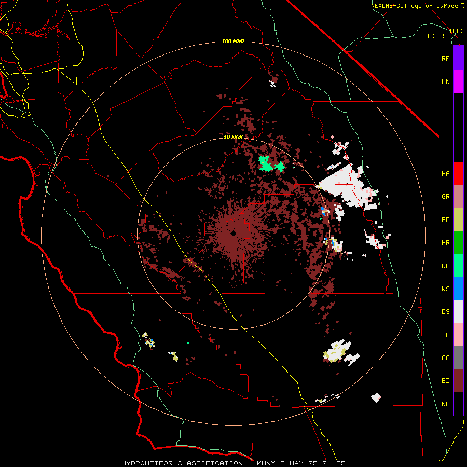The width and height of the screenshot is (467, 467).
Task: Click the WS blue legend swatch
Action: click(458, 289)
